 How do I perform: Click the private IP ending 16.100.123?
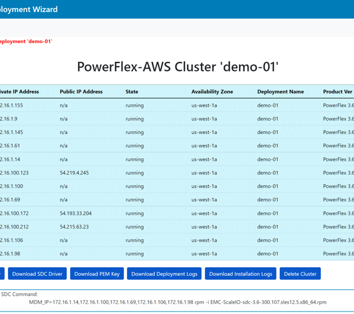coord(15,173)
